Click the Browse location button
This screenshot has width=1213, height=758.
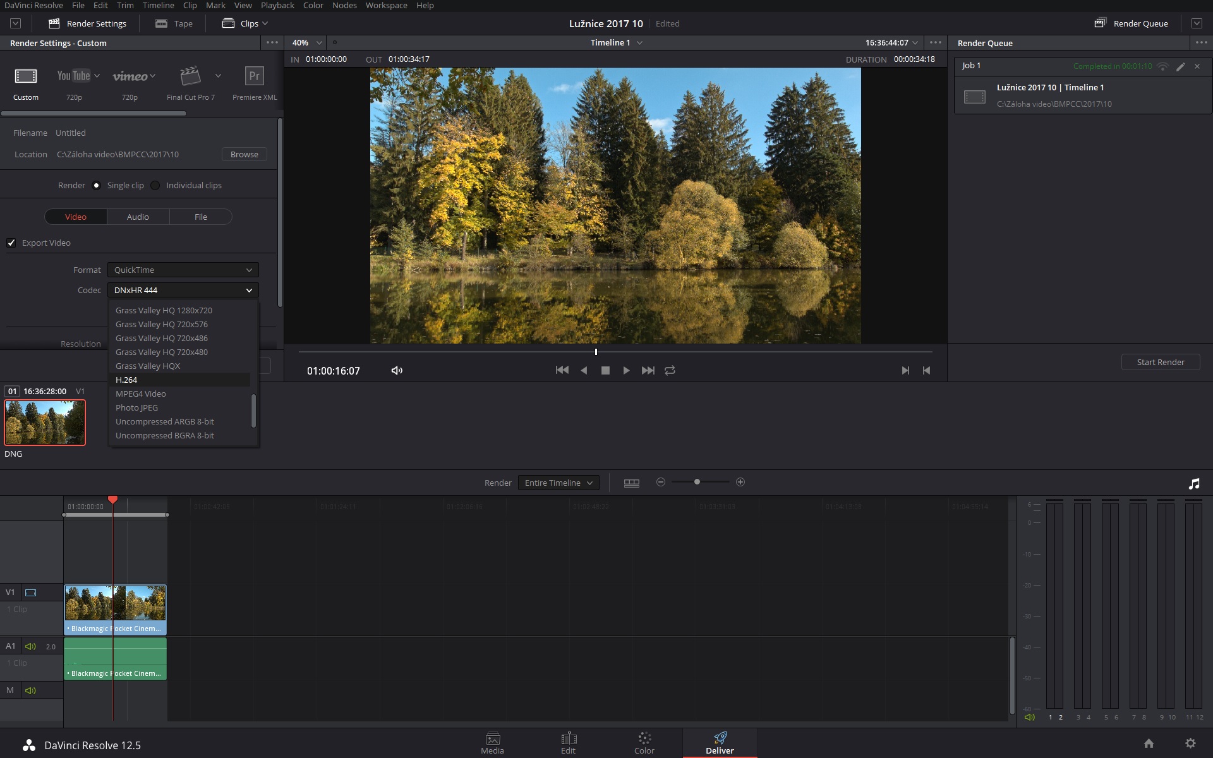click(x=244, y=155)
